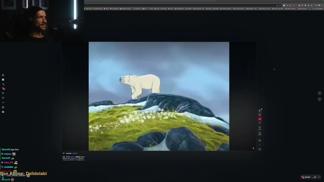Open the AdSense bookmark
This screenshot has width=324, height=182.
209,9
